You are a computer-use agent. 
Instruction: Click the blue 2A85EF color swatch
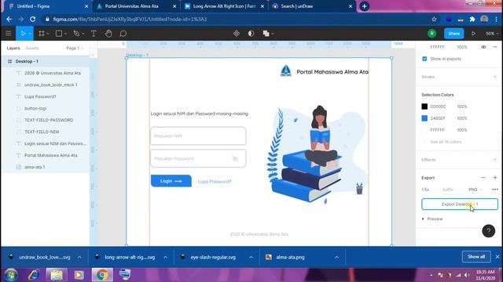coord(424,118)
